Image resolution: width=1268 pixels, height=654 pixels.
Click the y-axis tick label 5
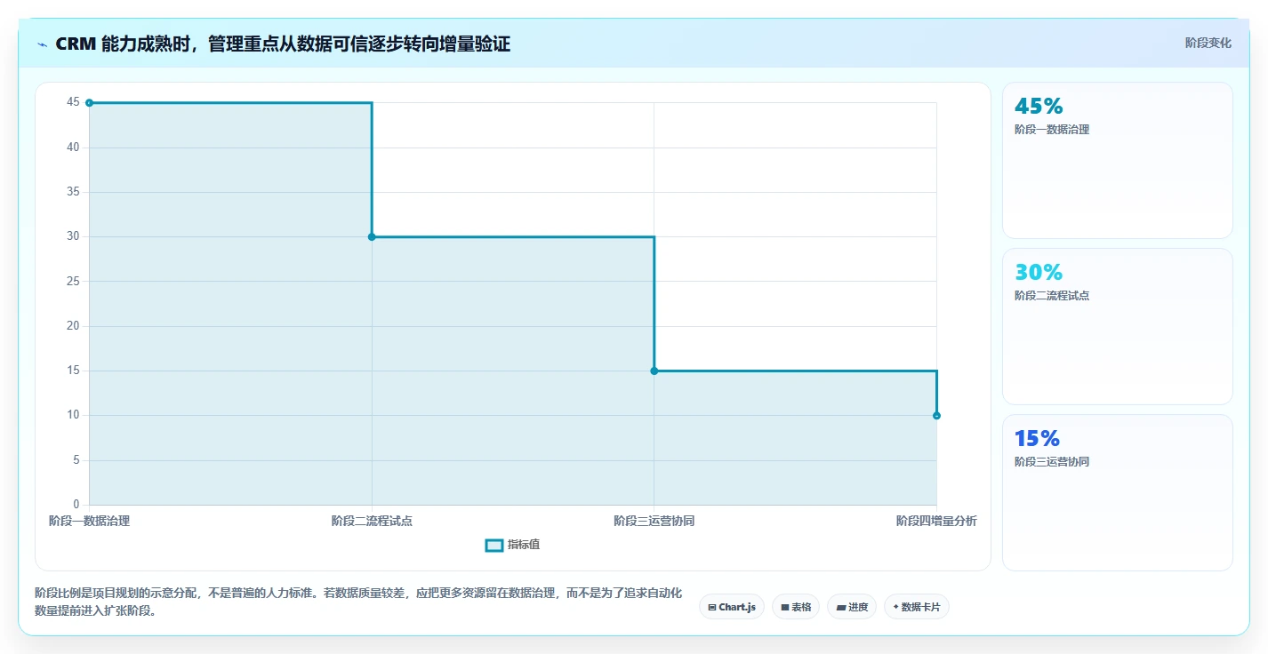coord(76,460)
